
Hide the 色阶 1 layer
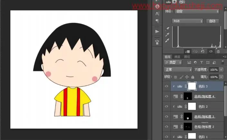pos(167,136)
